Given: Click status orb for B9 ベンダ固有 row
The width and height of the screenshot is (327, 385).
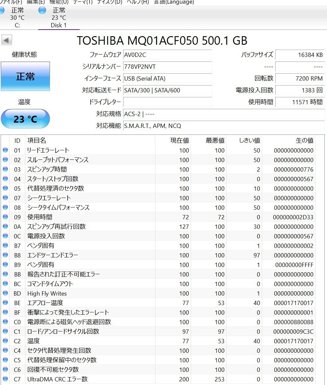Looking at the screenshot, I should coord(5,264).
